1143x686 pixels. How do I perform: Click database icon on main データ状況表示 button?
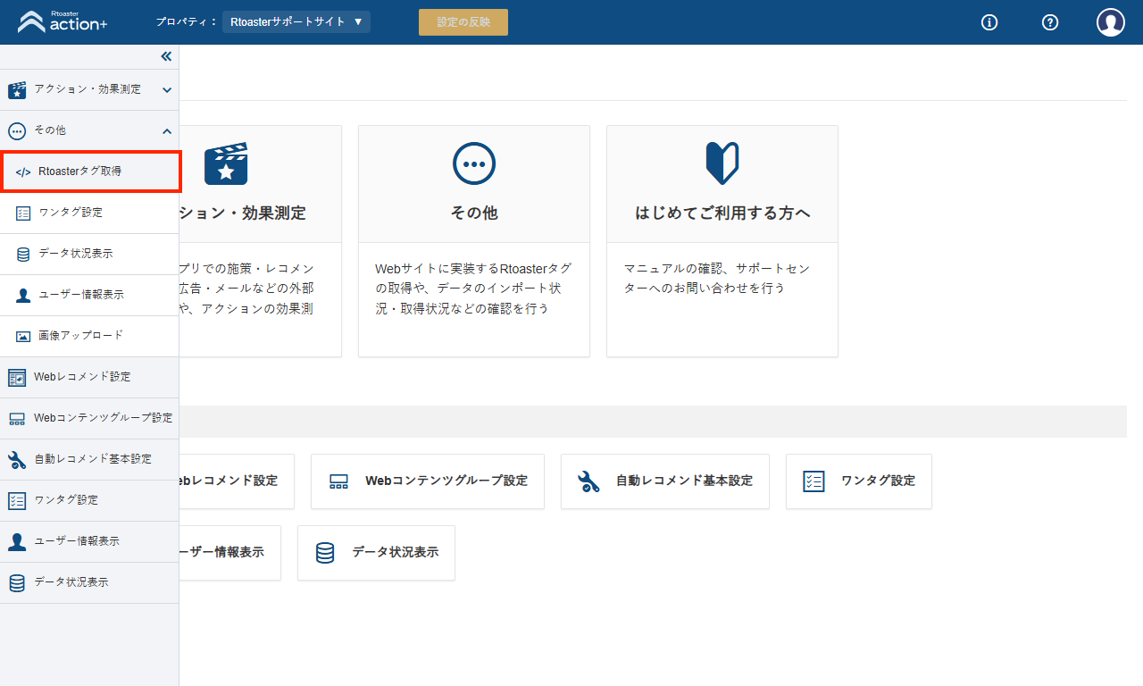coord(325,553)
